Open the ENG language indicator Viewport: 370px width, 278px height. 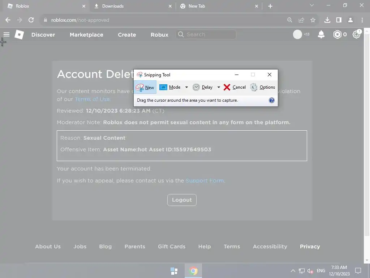pos(321,271)
